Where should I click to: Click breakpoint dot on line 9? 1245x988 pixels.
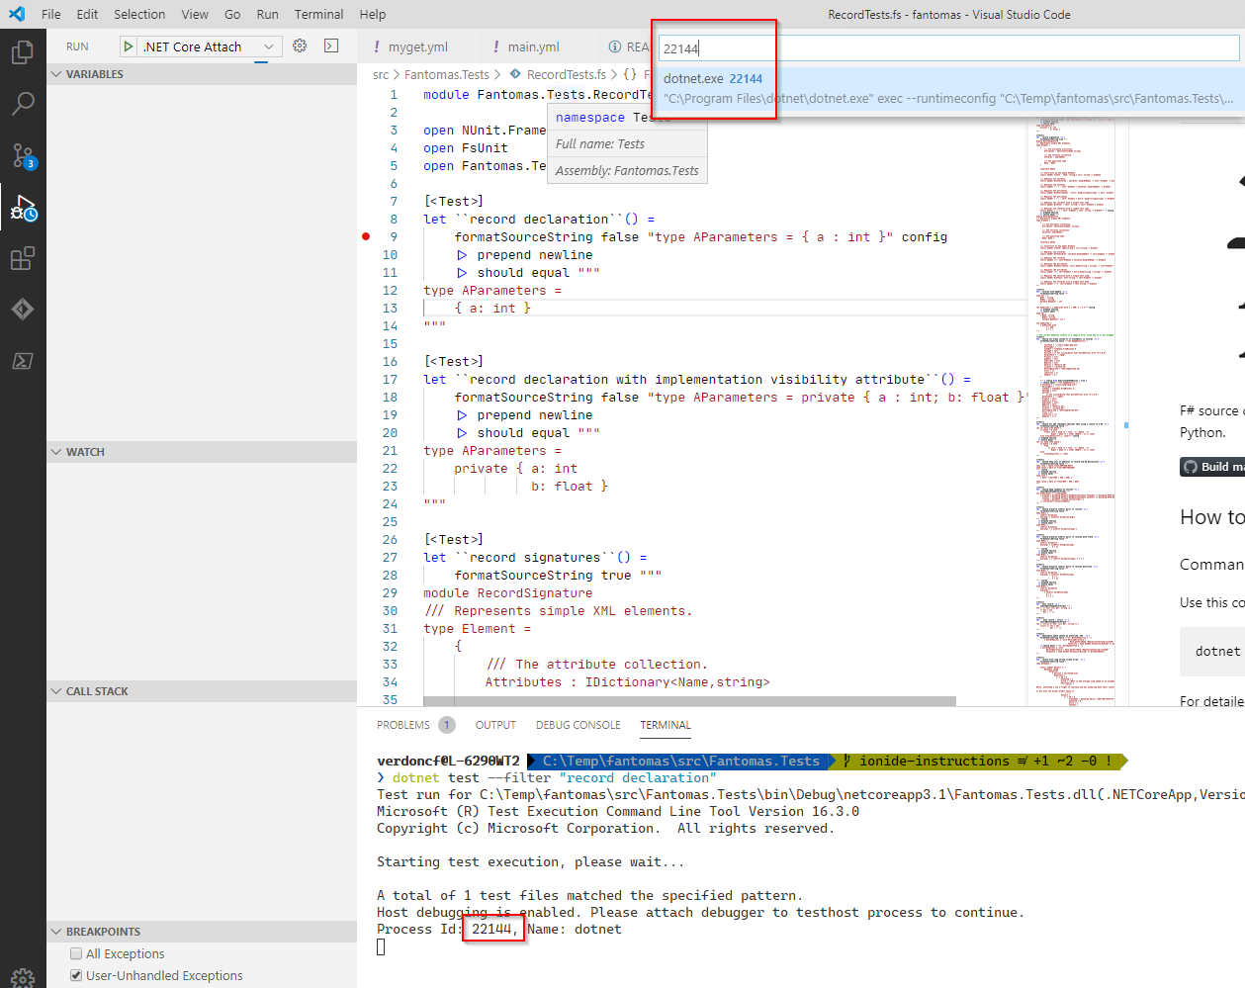366,236
